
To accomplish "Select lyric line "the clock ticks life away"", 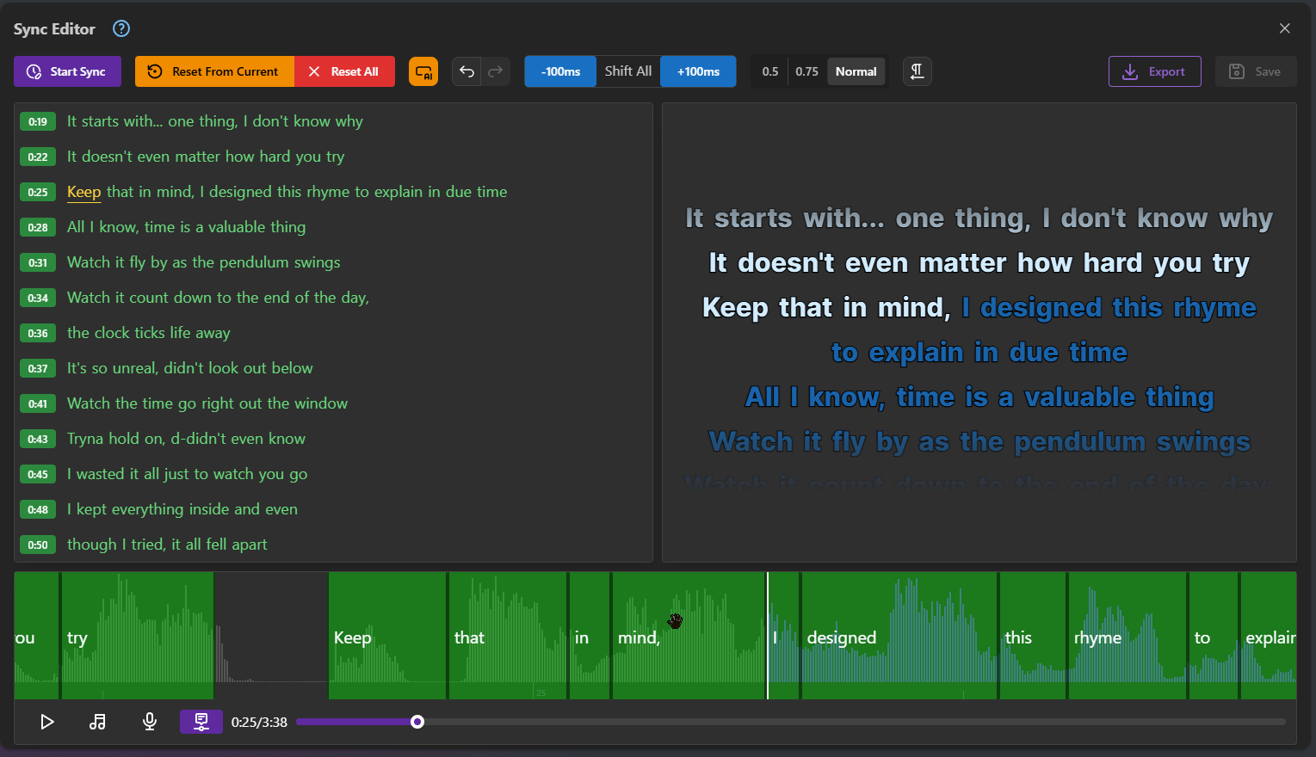I will click(x=149, y=333).
